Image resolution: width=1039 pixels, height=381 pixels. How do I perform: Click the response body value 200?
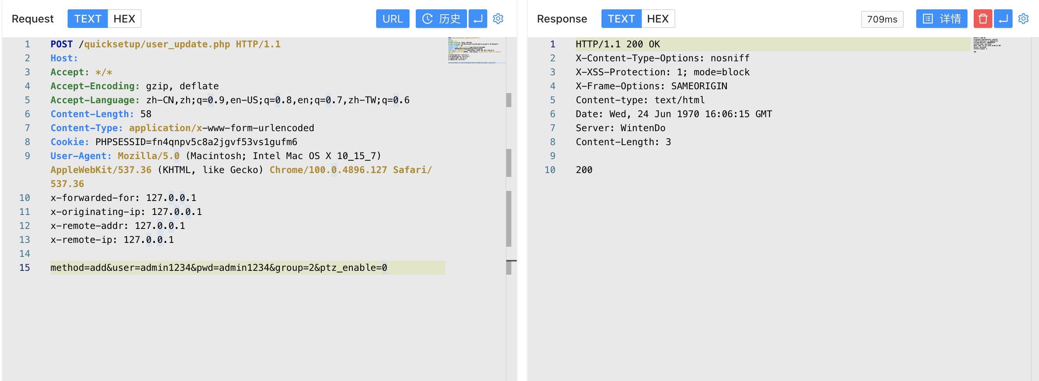(x=584, y=170)
